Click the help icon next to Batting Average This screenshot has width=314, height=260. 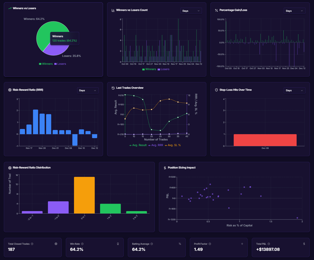pyautogui.click(x=152, y=244)
